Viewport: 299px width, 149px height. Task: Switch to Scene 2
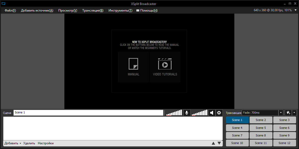coord(261,120)
